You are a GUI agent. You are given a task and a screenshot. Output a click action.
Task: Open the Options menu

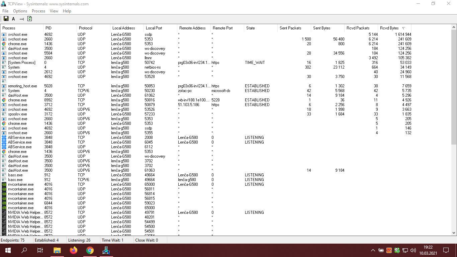point(20,11)
